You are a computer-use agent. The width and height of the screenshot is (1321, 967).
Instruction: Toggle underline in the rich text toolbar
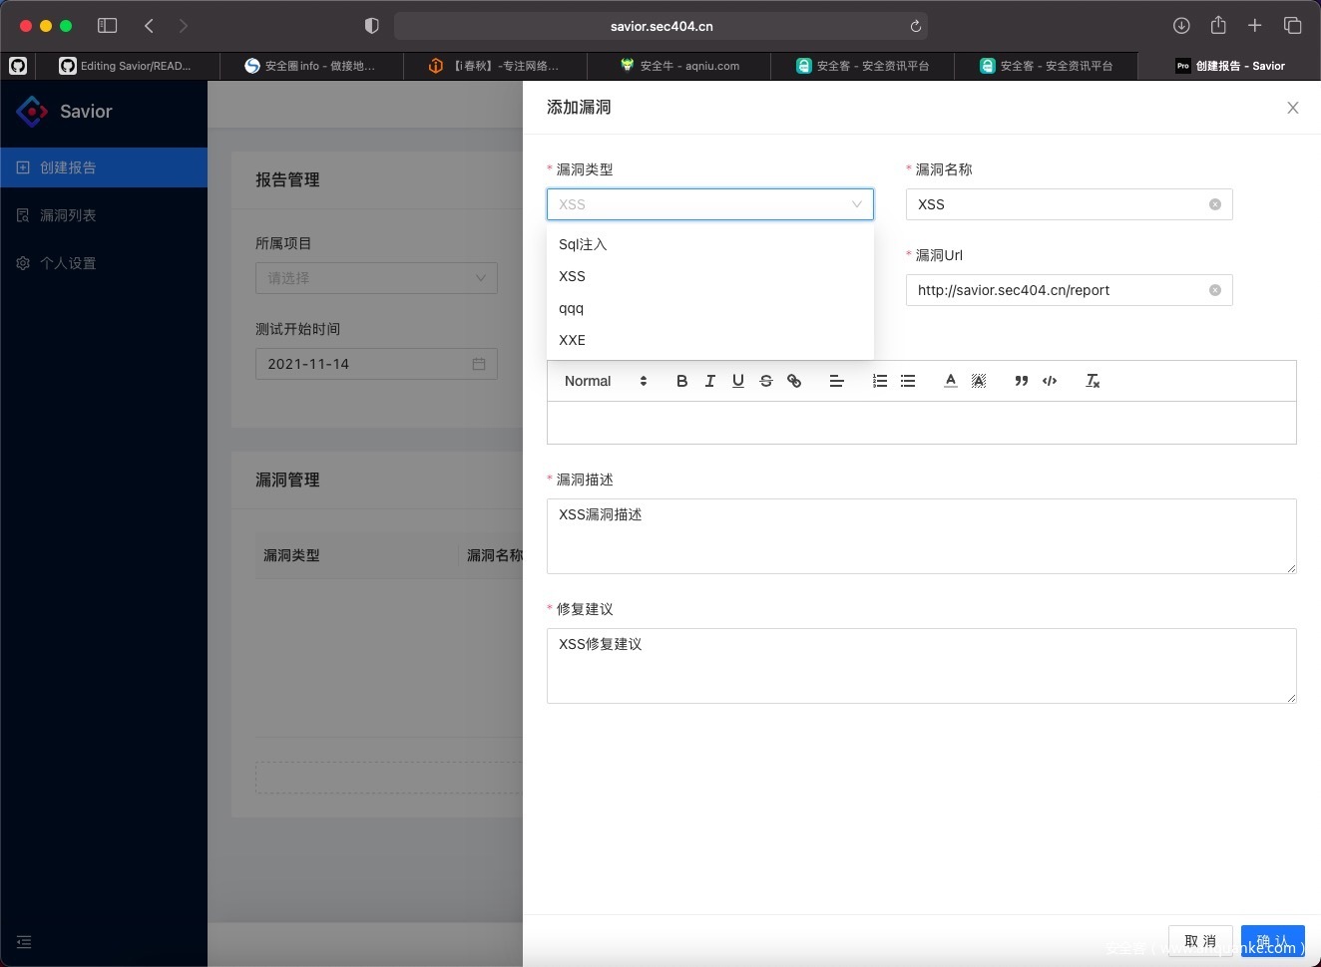point(737,381)
